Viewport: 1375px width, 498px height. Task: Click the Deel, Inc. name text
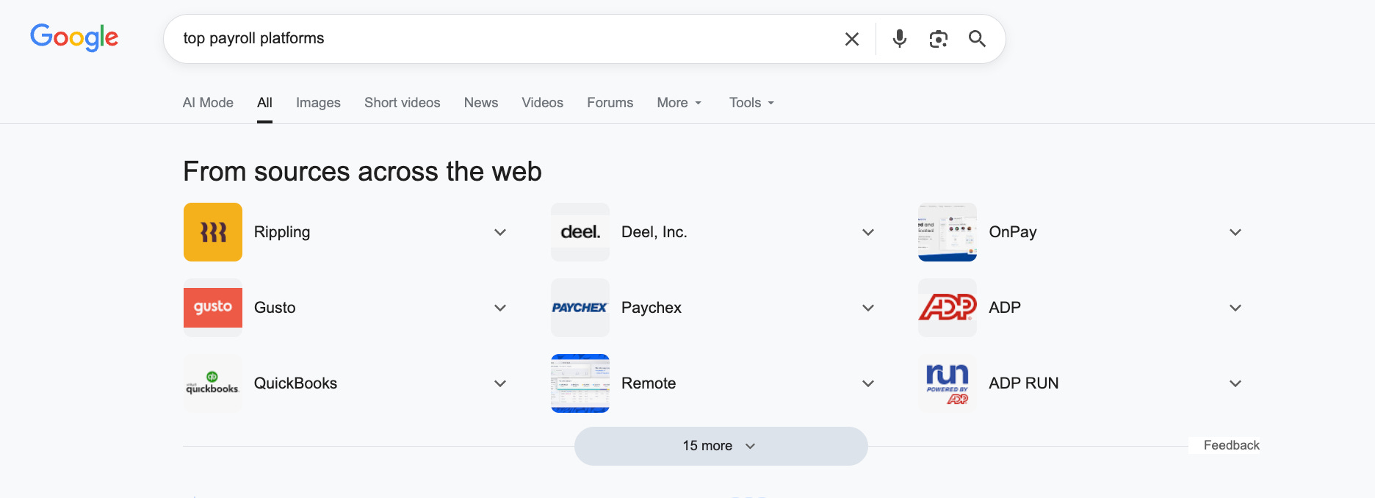tap(654, 232)
